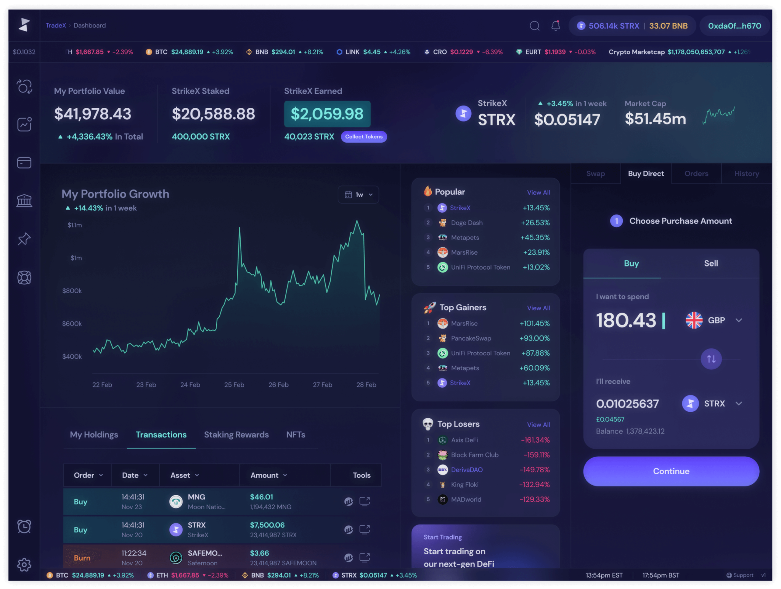The width and height of the screenshot is (781, 589).
Task: Toggle the swap-direction arrows between spend and receive
Action: (710, 359)
